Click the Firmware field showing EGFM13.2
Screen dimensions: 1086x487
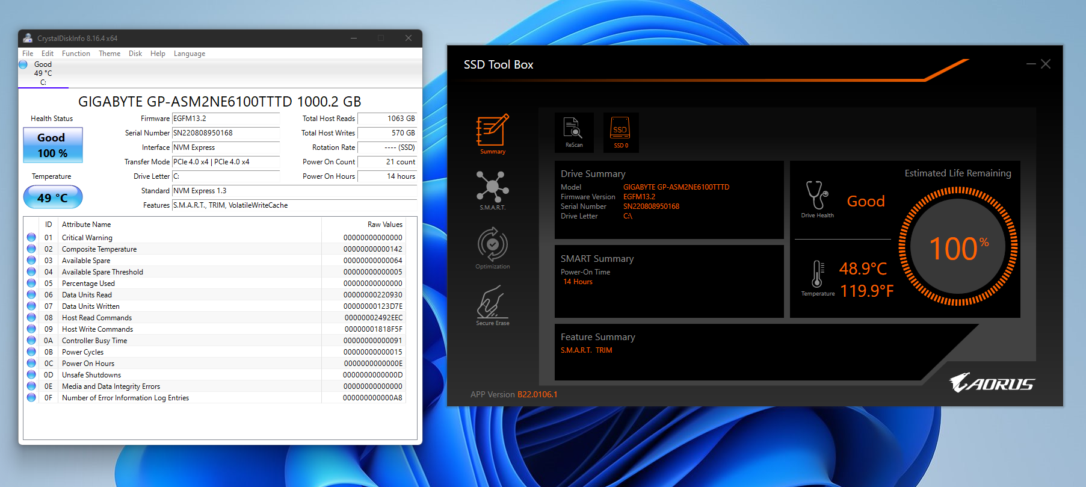[x=226, y=119]
